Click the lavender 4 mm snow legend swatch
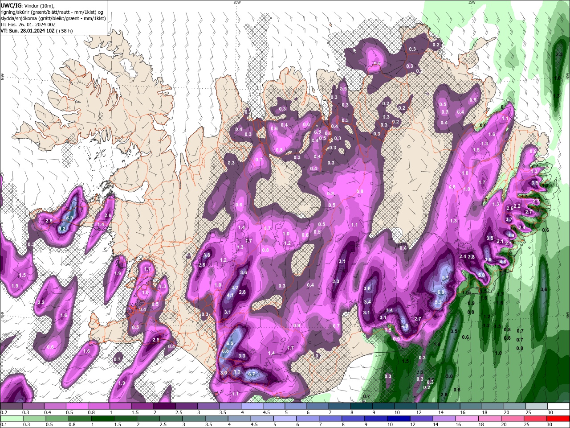Screen dimensions: 570x428 click(x=252, y=406)
